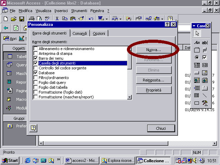Check Controllo del codice sorgente box

click(36, 68)
